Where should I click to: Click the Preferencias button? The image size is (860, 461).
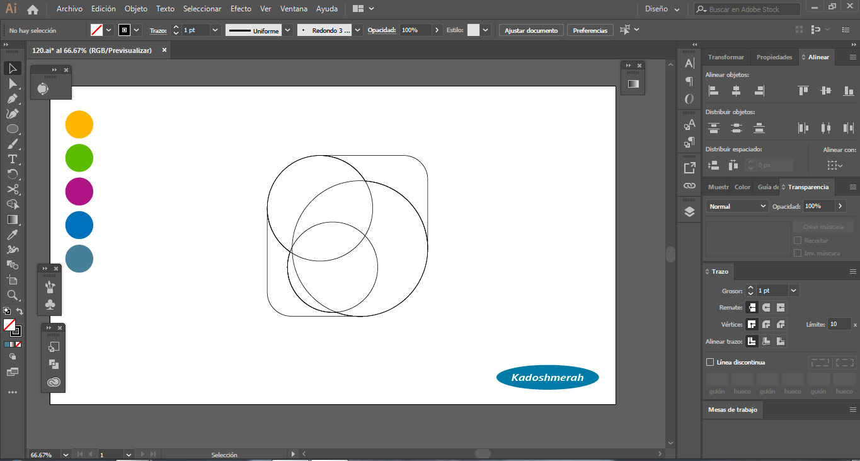point(590,30)
